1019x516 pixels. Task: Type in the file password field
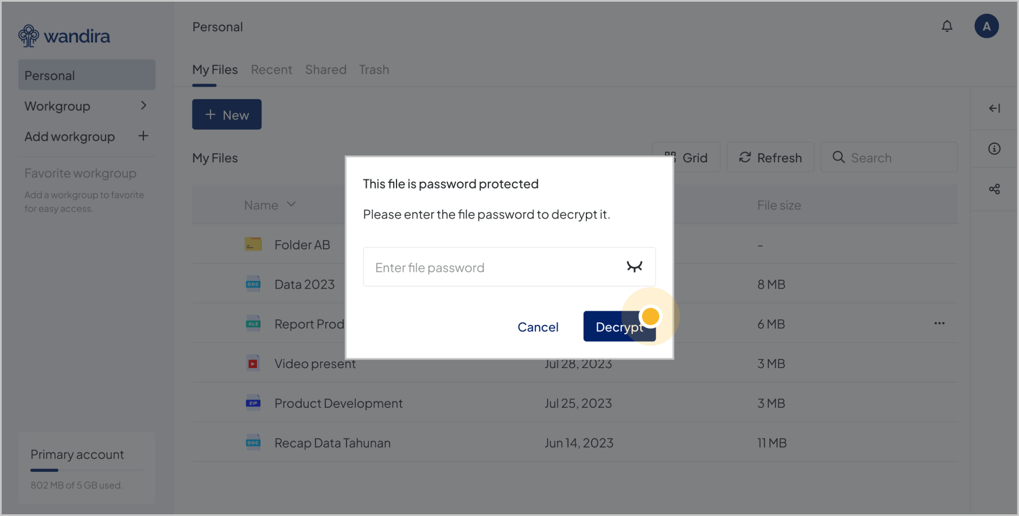(493, 267)
